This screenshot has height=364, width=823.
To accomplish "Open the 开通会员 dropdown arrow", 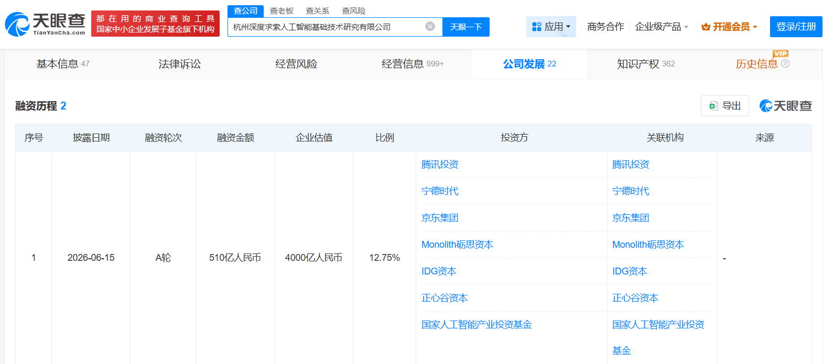I will tap(755, 27).
